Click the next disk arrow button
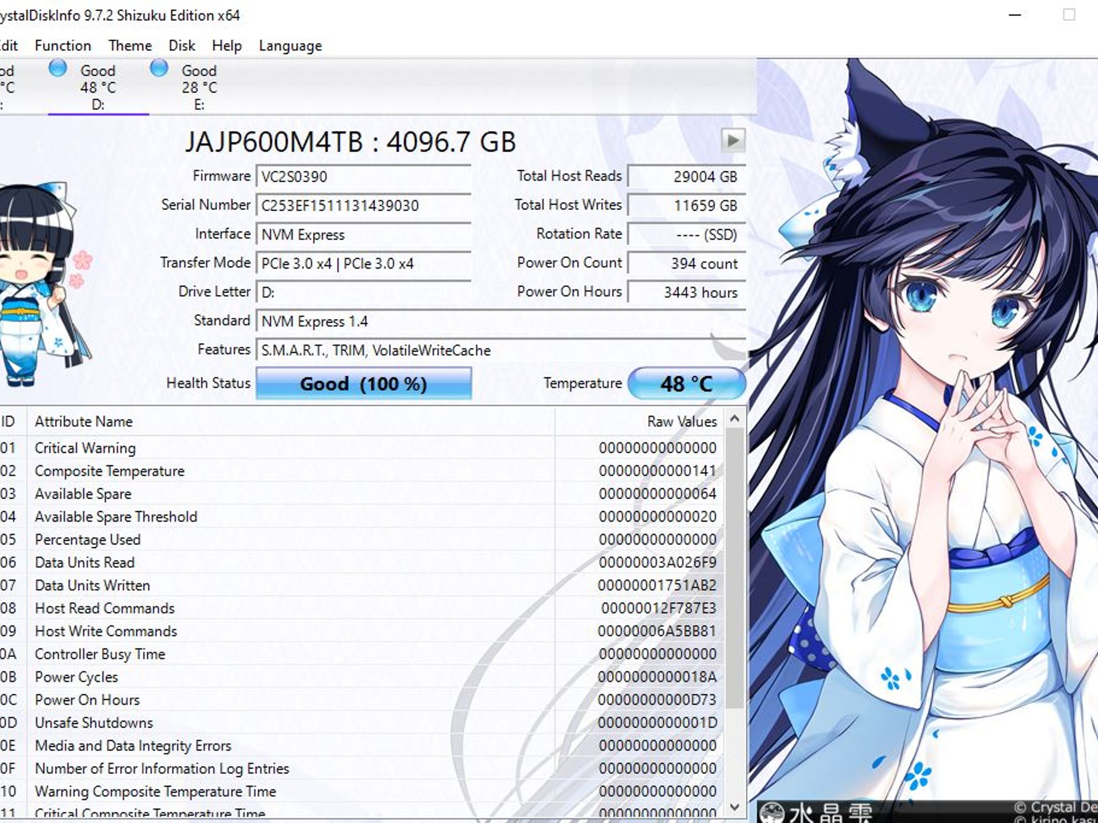 (733, 141)
